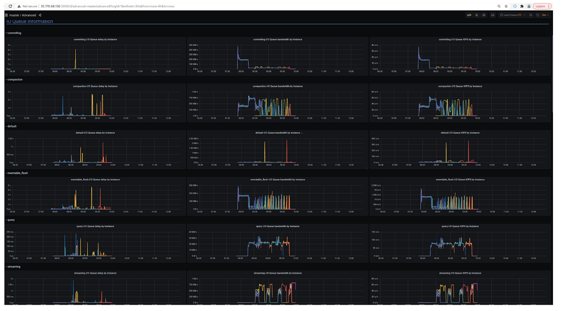Open the Last 6 hours time range picker
564x311 pixels.
(x=512, y=15)
